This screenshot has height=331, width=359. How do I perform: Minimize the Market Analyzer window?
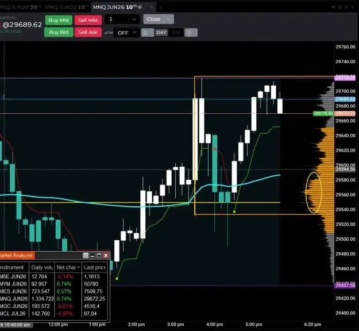(x=92, y=255)
